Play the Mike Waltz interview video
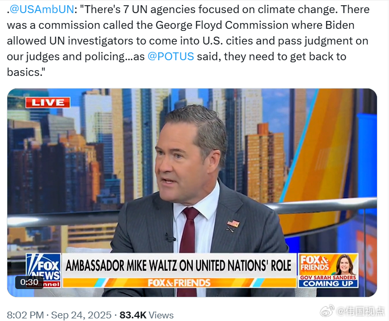 [x=192, y=193]
